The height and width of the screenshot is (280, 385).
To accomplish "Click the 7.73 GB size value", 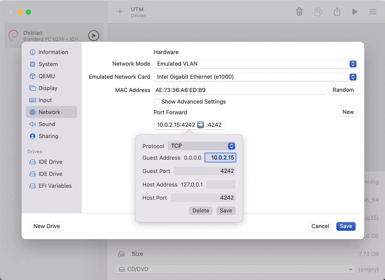I will coord(369,254).
